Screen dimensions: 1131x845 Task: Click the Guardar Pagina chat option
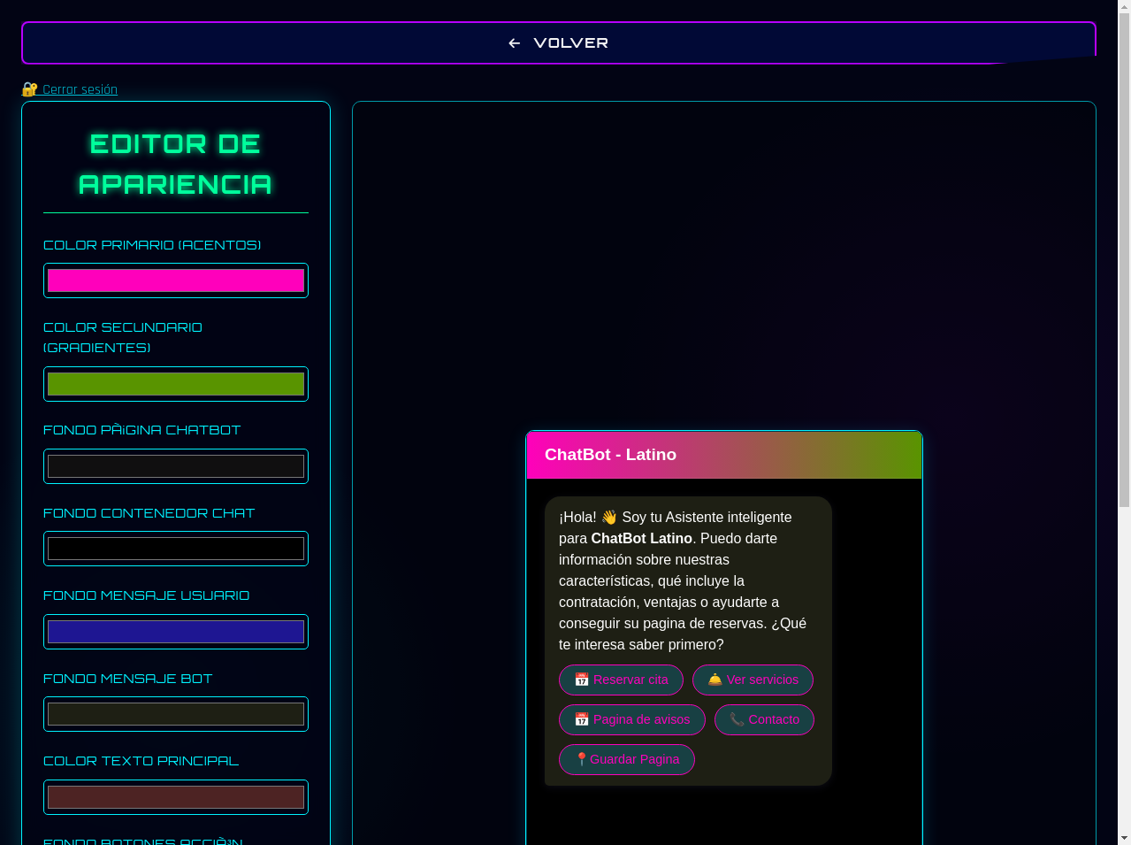click(627, 759)
